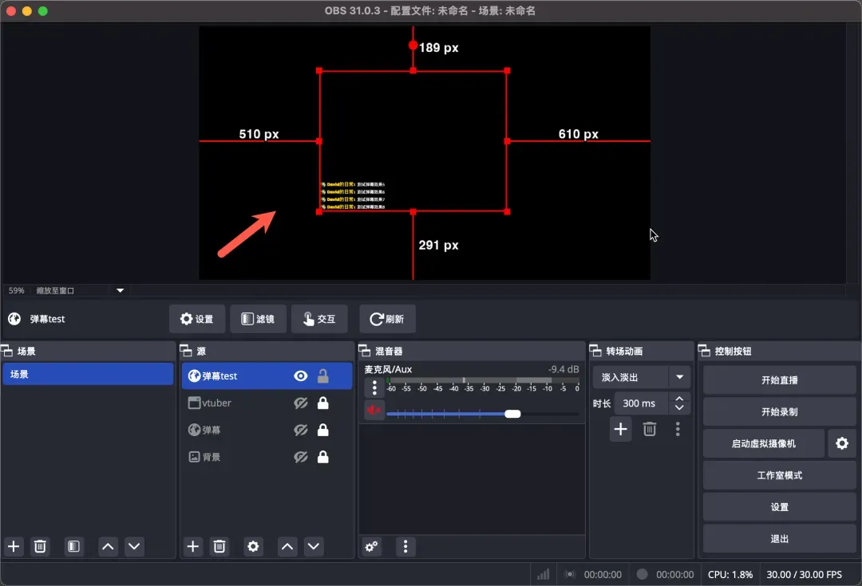The width and height of the screenshot is (862, 586).
Task: Add a new scene with plus button
Action: 14,546
